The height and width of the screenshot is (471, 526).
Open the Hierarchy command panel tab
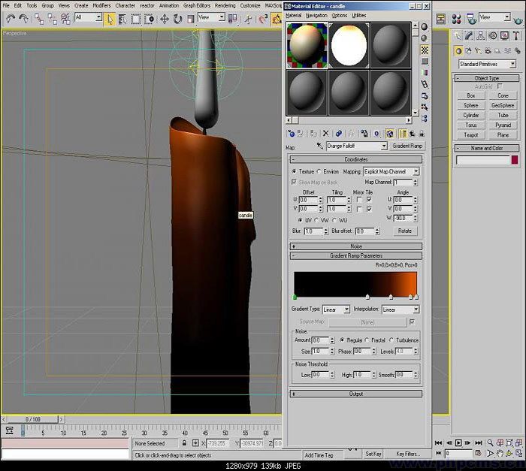point(481,35)
